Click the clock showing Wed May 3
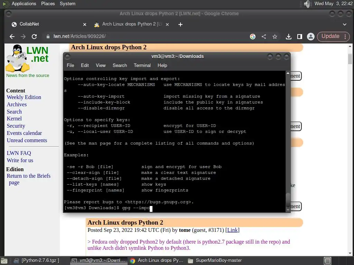This screenshot has width=354, height=265. (x=333, y=3)
